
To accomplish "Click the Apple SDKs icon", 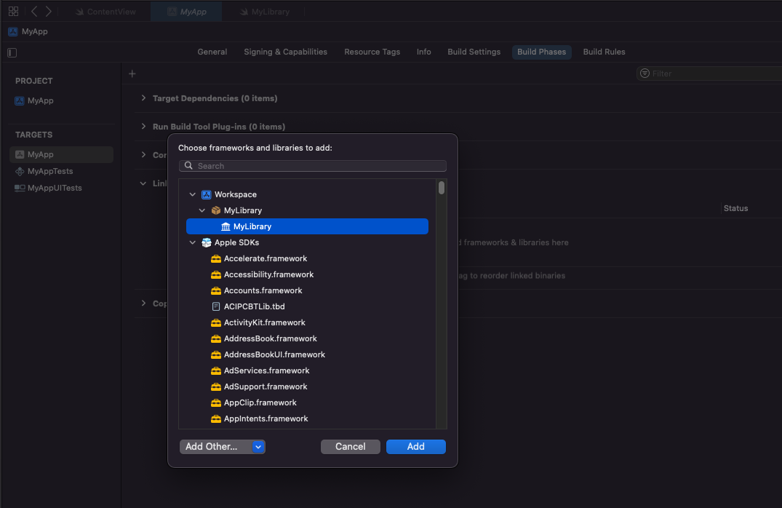I will click(x=206, y=242).
